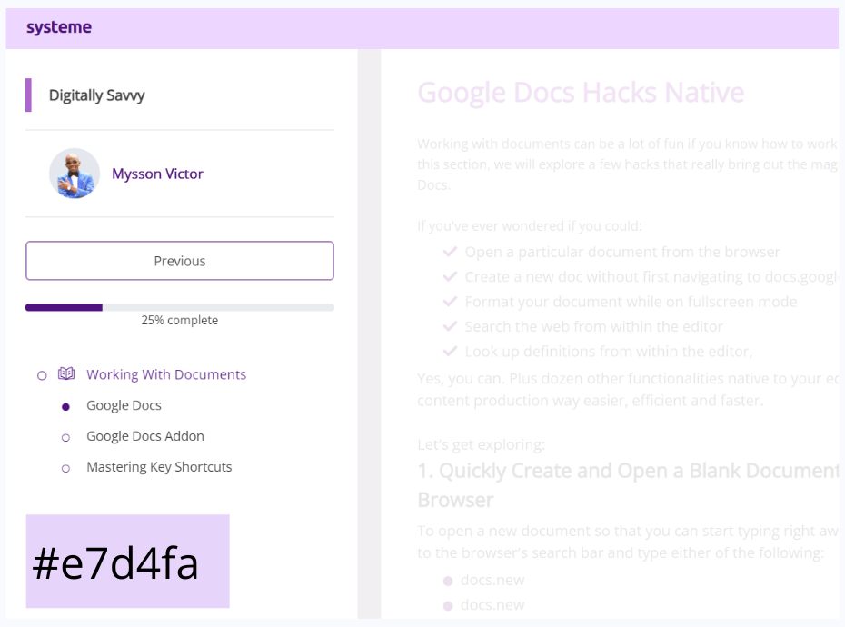The width and height of the screenshot is (845, 627).
Task: Open the Google Docs Addon lesson
Action: [x=145, y=436]
